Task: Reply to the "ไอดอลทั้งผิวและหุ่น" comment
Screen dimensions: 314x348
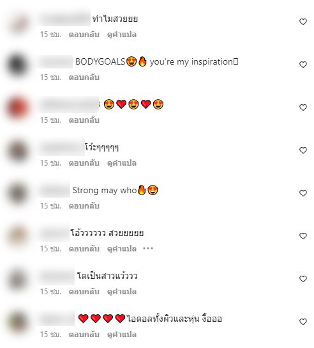Action: (x=84, y=335)
